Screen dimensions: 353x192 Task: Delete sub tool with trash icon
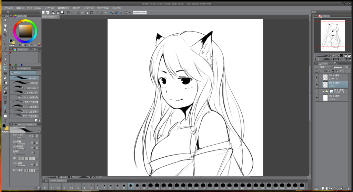(x=39, y=120)
